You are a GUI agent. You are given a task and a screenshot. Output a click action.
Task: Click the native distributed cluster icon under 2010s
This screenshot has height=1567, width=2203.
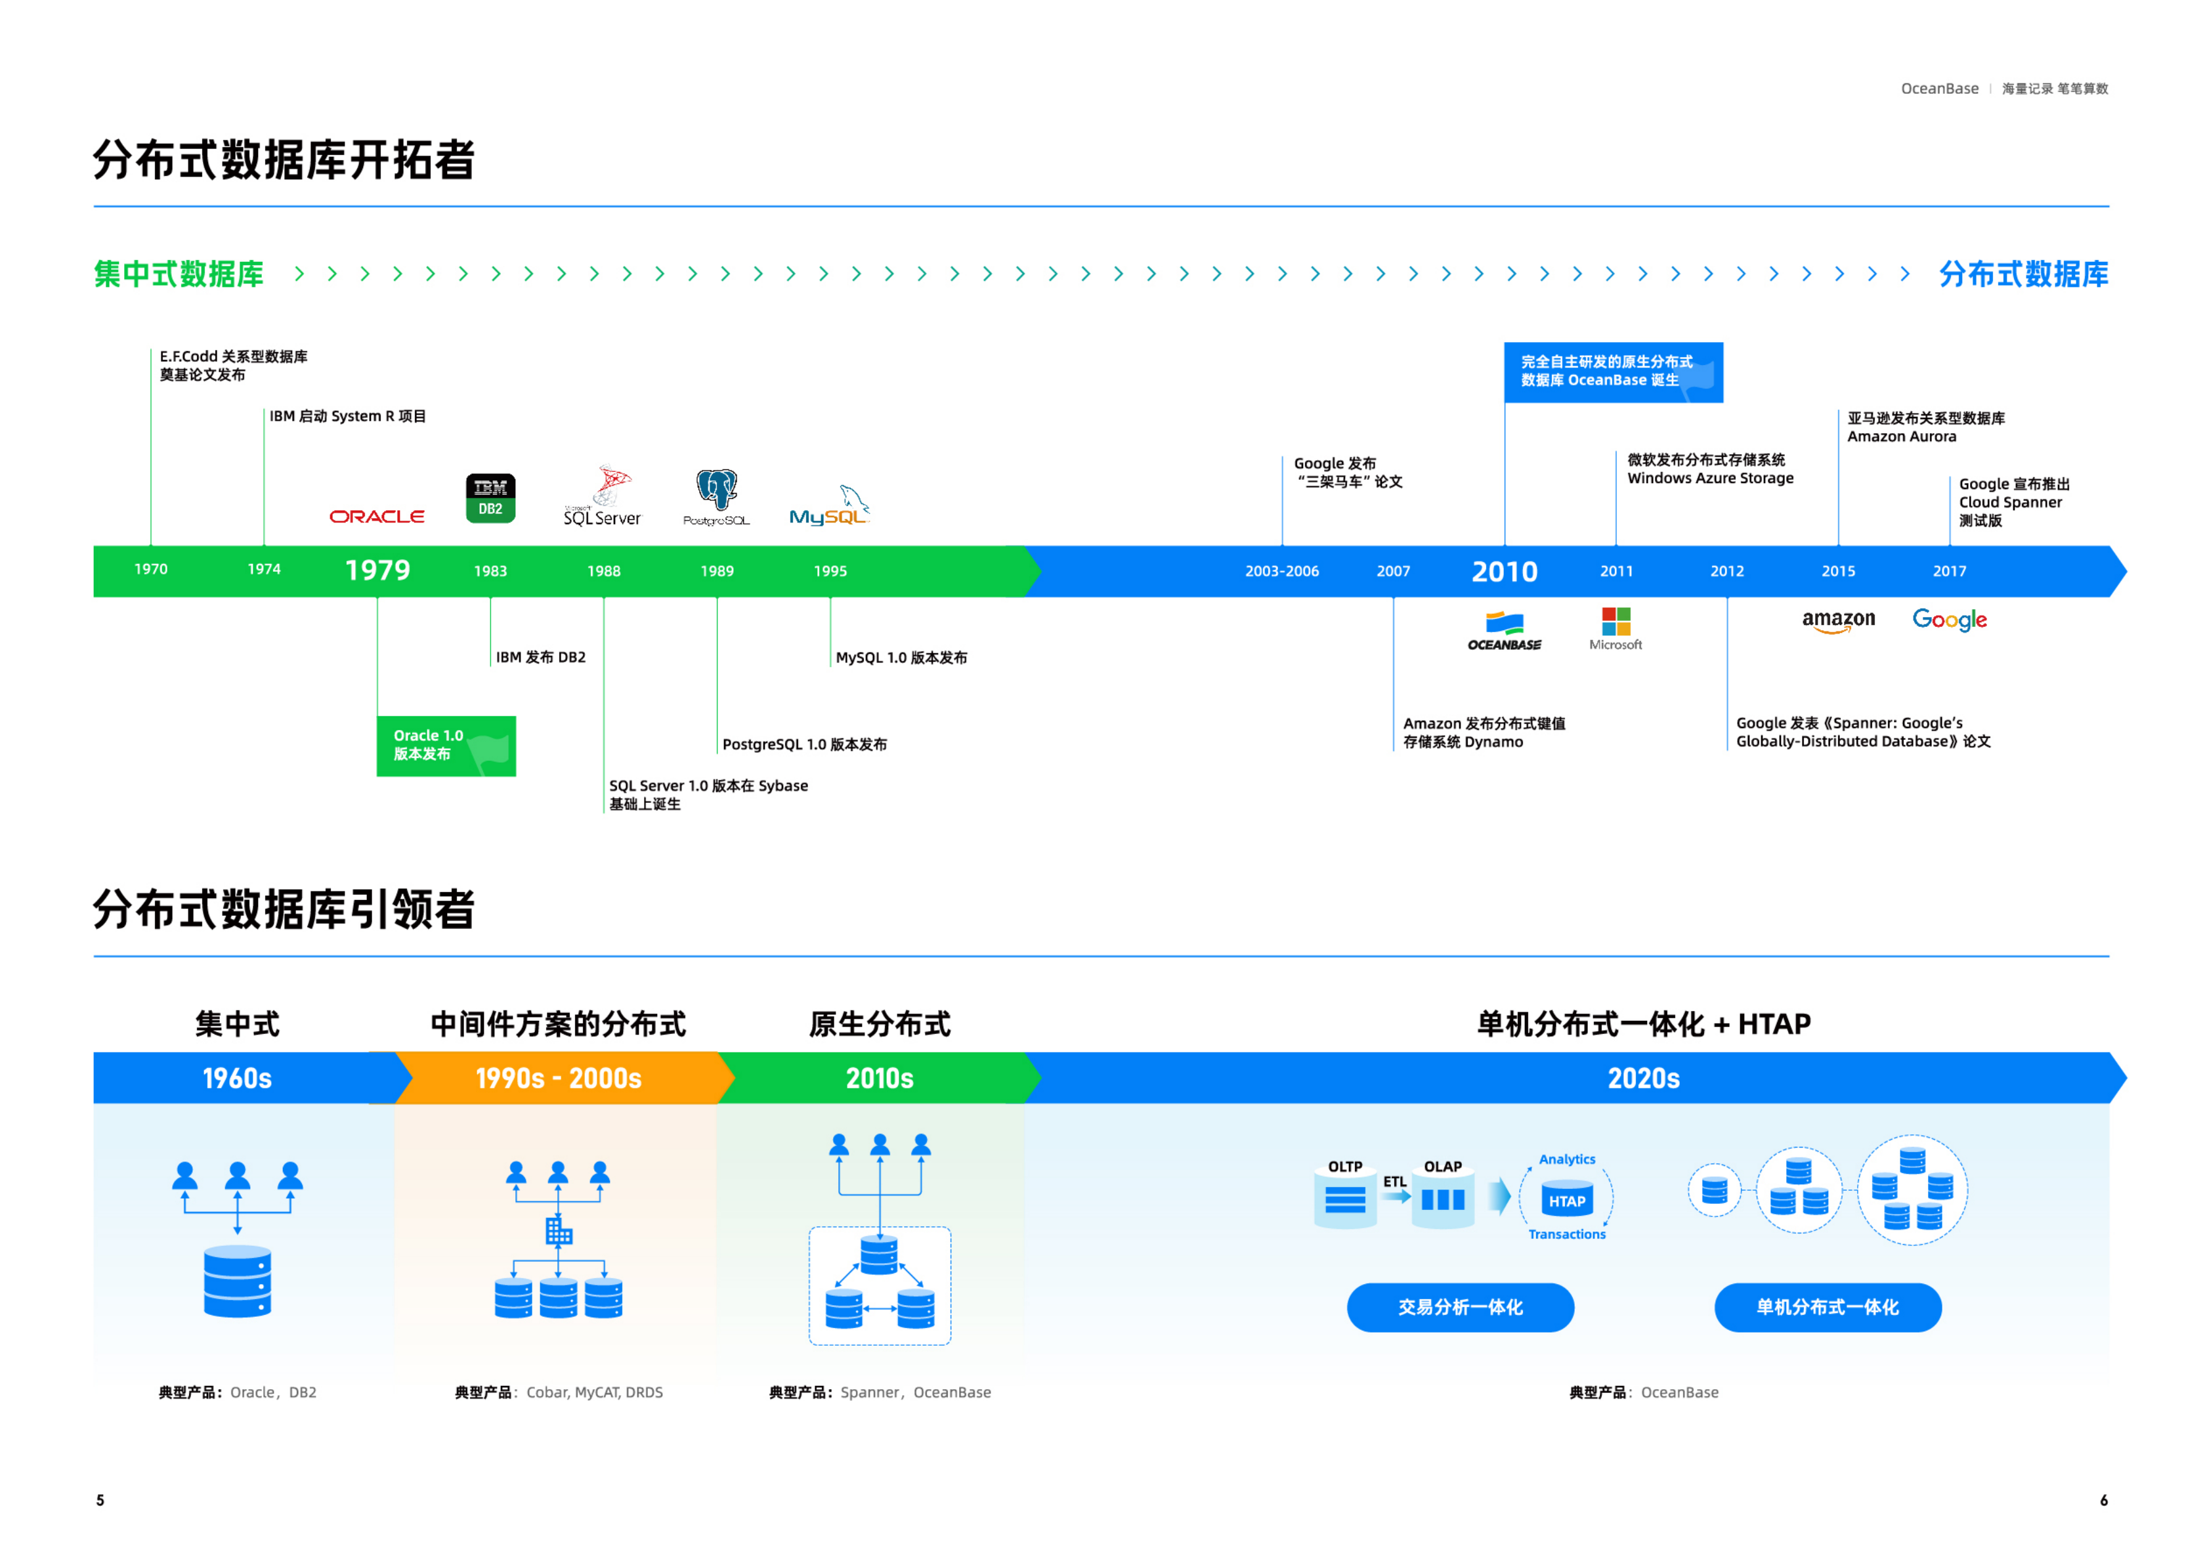(x=879, y=1285)
